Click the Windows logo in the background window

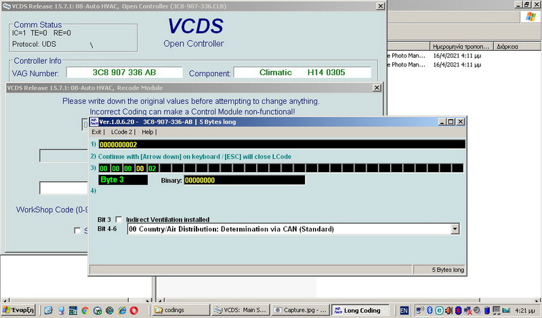pos(530,16)
